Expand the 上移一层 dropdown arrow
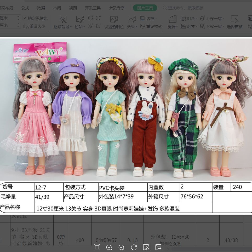This screenshot has height=252, width=252. 224,18
